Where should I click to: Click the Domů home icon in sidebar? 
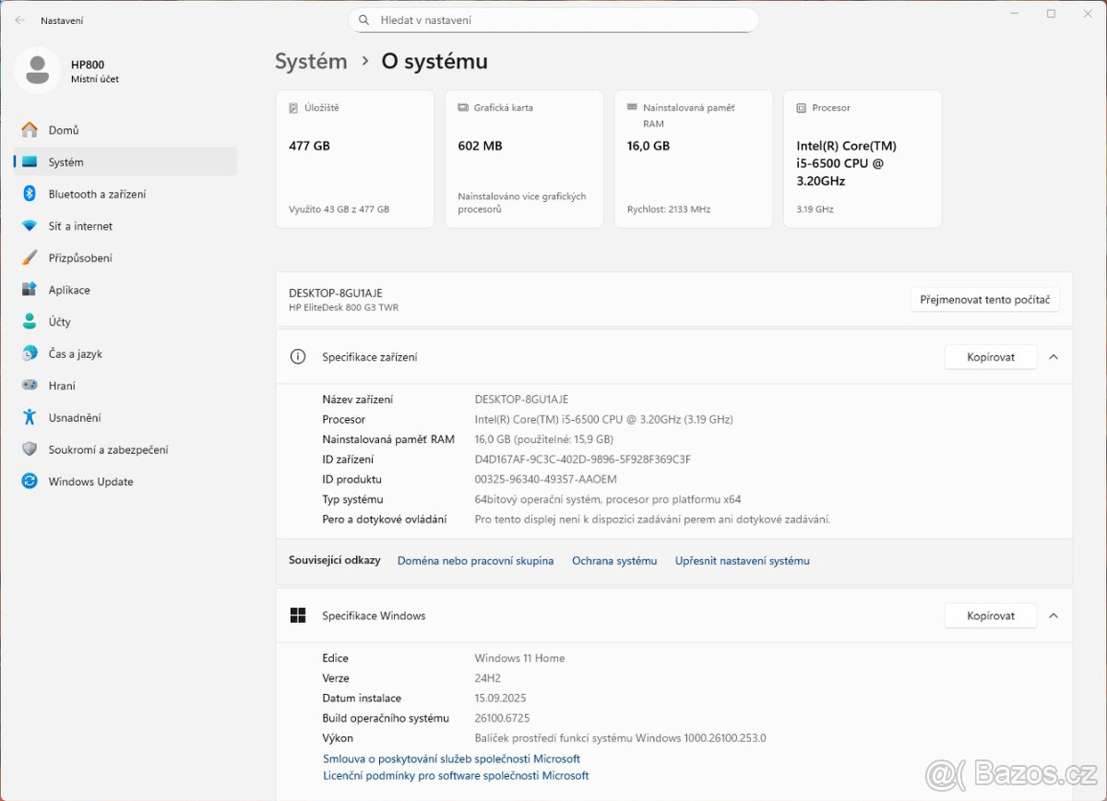point(30,130)
